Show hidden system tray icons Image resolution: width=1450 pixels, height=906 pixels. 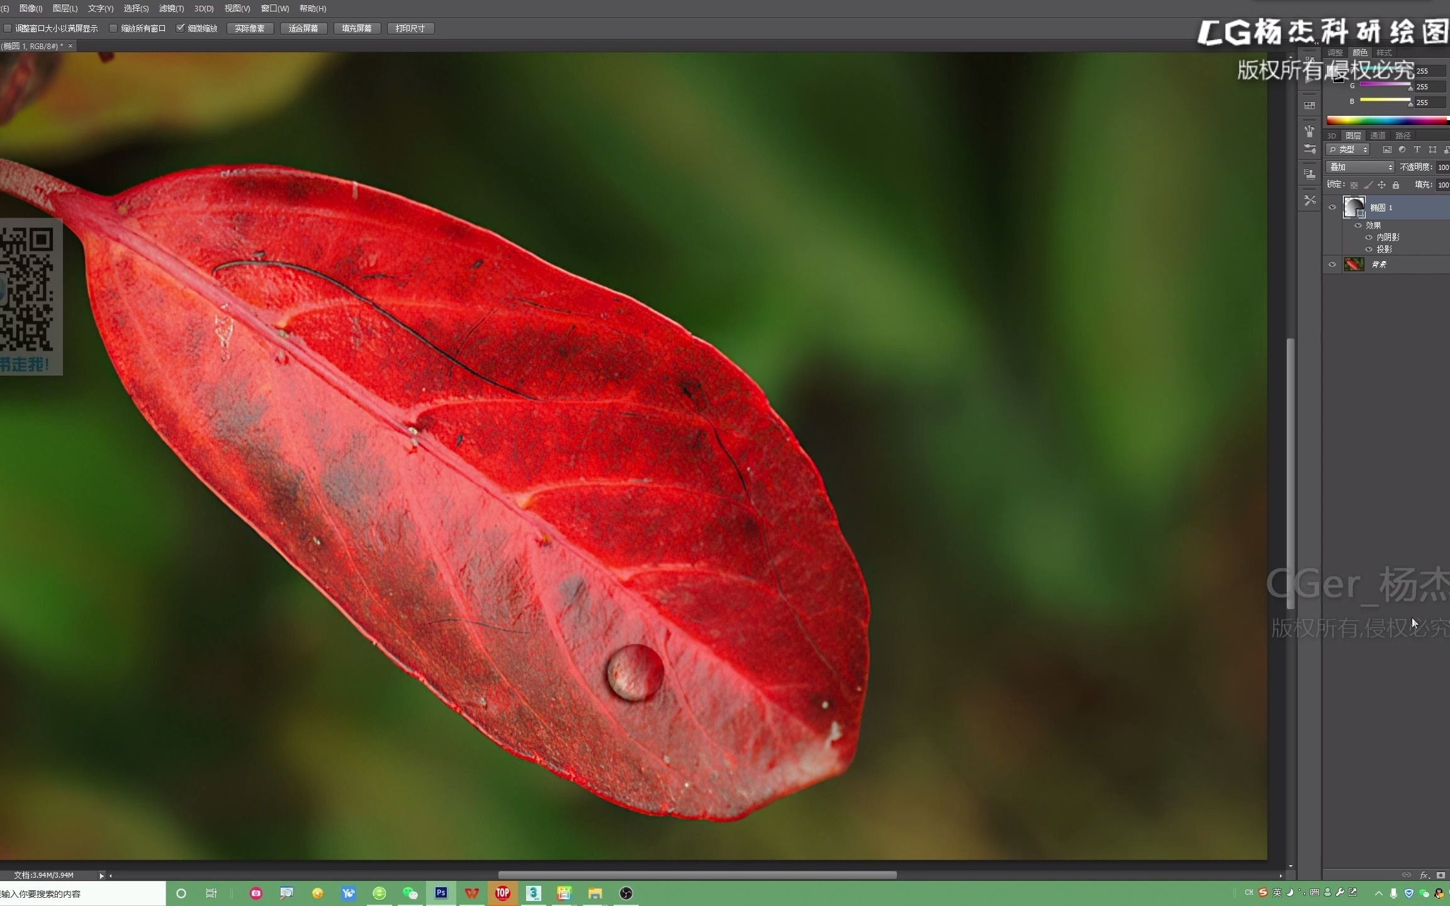tap(1378, 893)
